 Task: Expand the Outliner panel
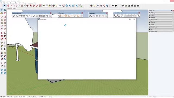pos(161,16)
